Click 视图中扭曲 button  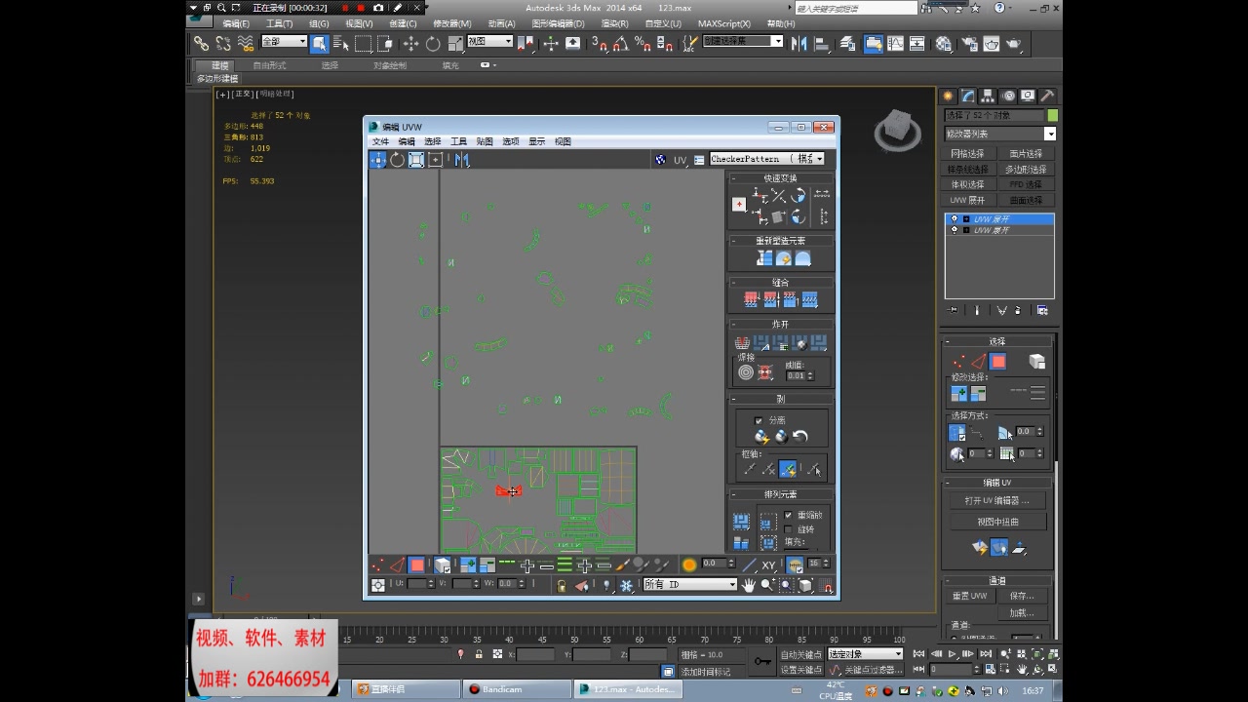pos(997,522)
